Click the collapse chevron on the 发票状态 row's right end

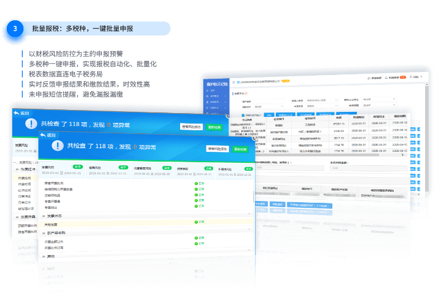pos(249,214)
